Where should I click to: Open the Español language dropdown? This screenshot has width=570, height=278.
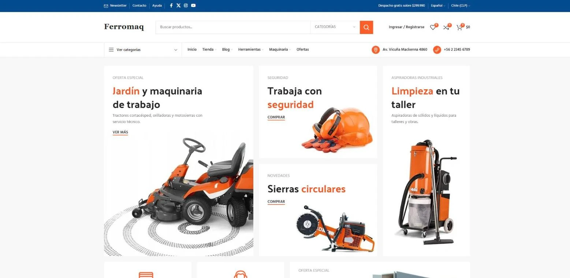click(438, 6)
